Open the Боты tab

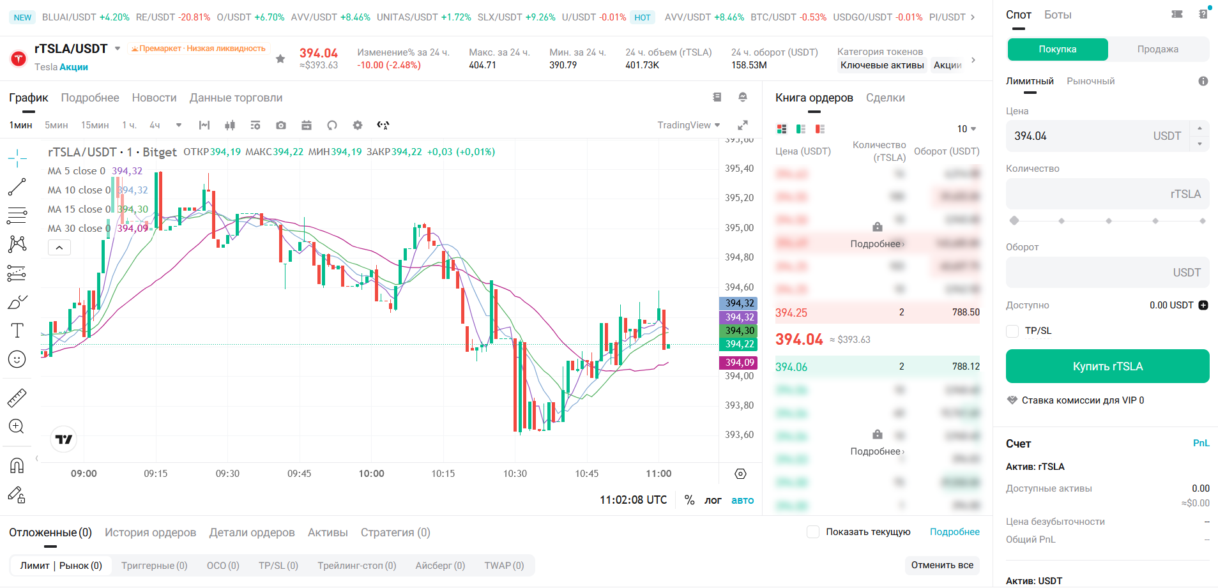point(1058,15)
